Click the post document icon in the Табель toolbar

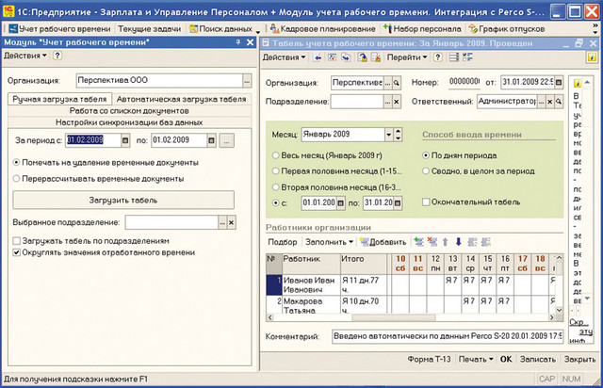click(362, 57)
